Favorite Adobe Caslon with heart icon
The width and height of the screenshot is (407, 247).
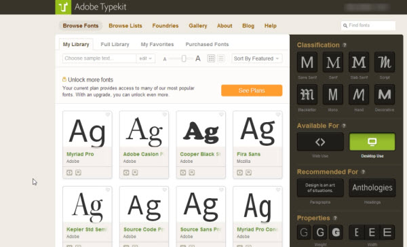pyautogui.click(x=165, y=115)
